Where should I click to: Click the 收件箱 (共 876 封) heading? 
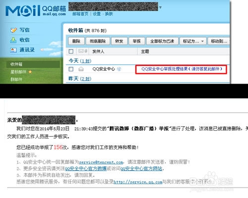(87, 31)
